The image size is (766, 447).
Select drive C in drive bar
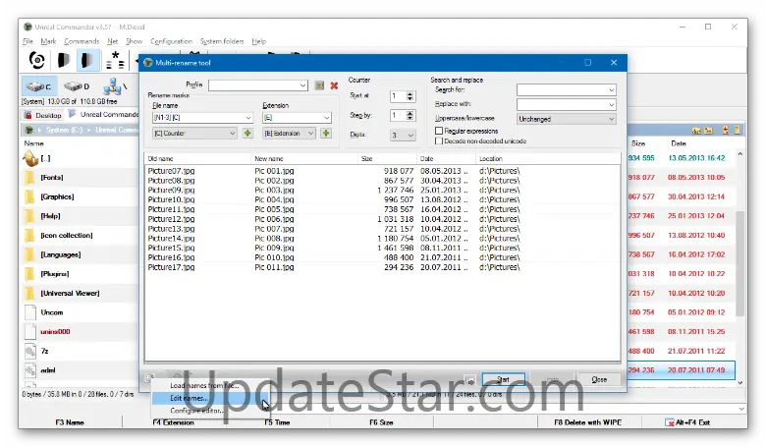(x=39, y=86)
